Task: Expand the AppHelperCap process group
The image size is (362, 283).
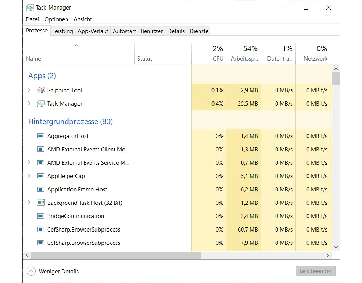Action: [29, 176]
